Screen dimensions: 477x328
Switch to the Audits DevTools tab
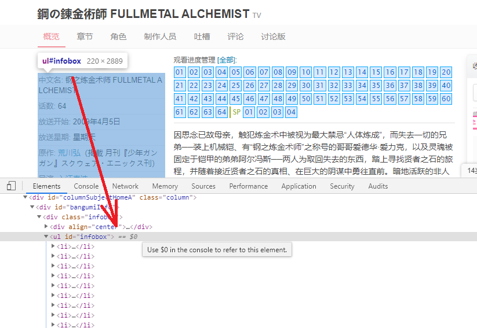(x=378, y=186)
